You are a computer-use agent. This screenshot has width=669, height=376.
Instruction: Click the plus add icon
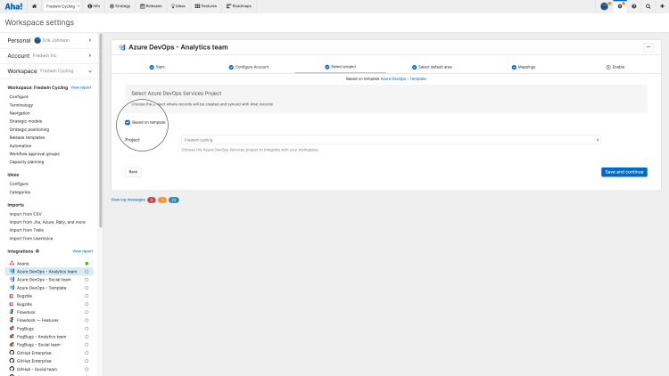[662, 6]
